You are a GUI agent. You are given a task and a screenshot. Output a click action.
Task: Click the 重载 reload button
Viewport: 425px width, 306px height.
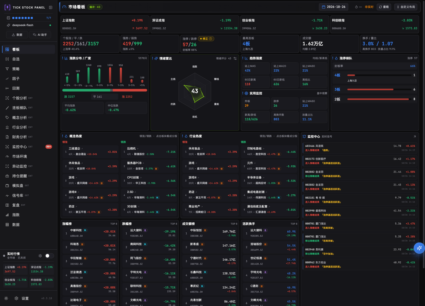click(384, 7)
